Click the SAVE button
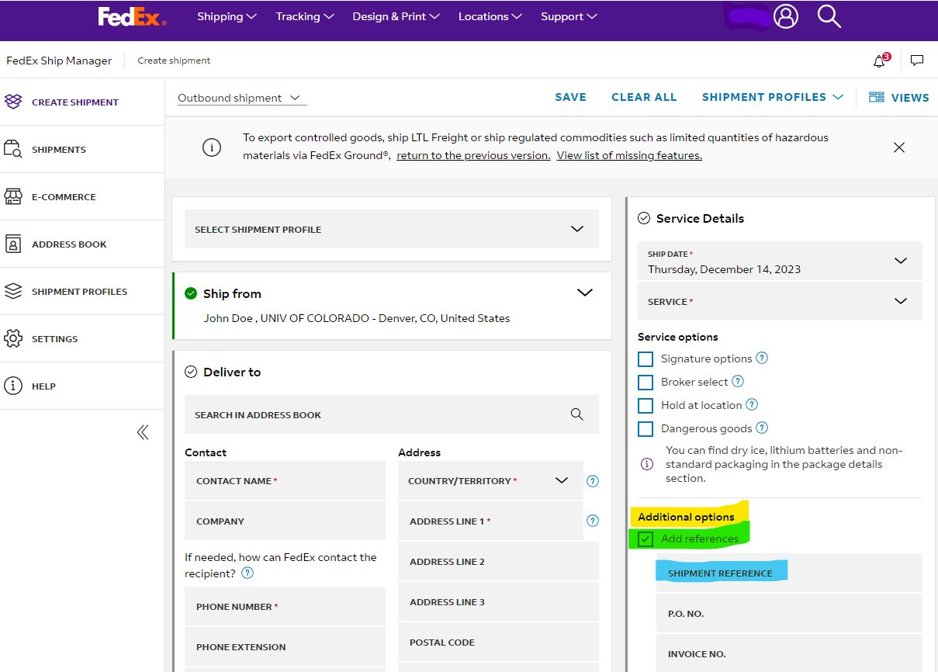 coord(570,97)
